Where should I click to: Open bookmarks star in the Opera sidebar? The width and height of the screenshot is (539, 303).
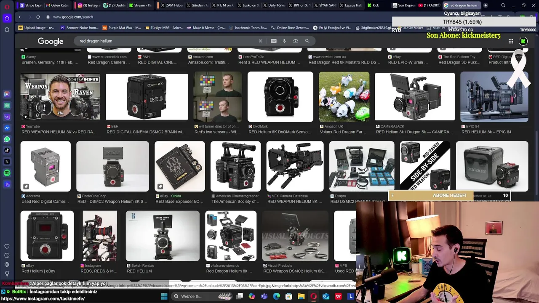point(7,29)
